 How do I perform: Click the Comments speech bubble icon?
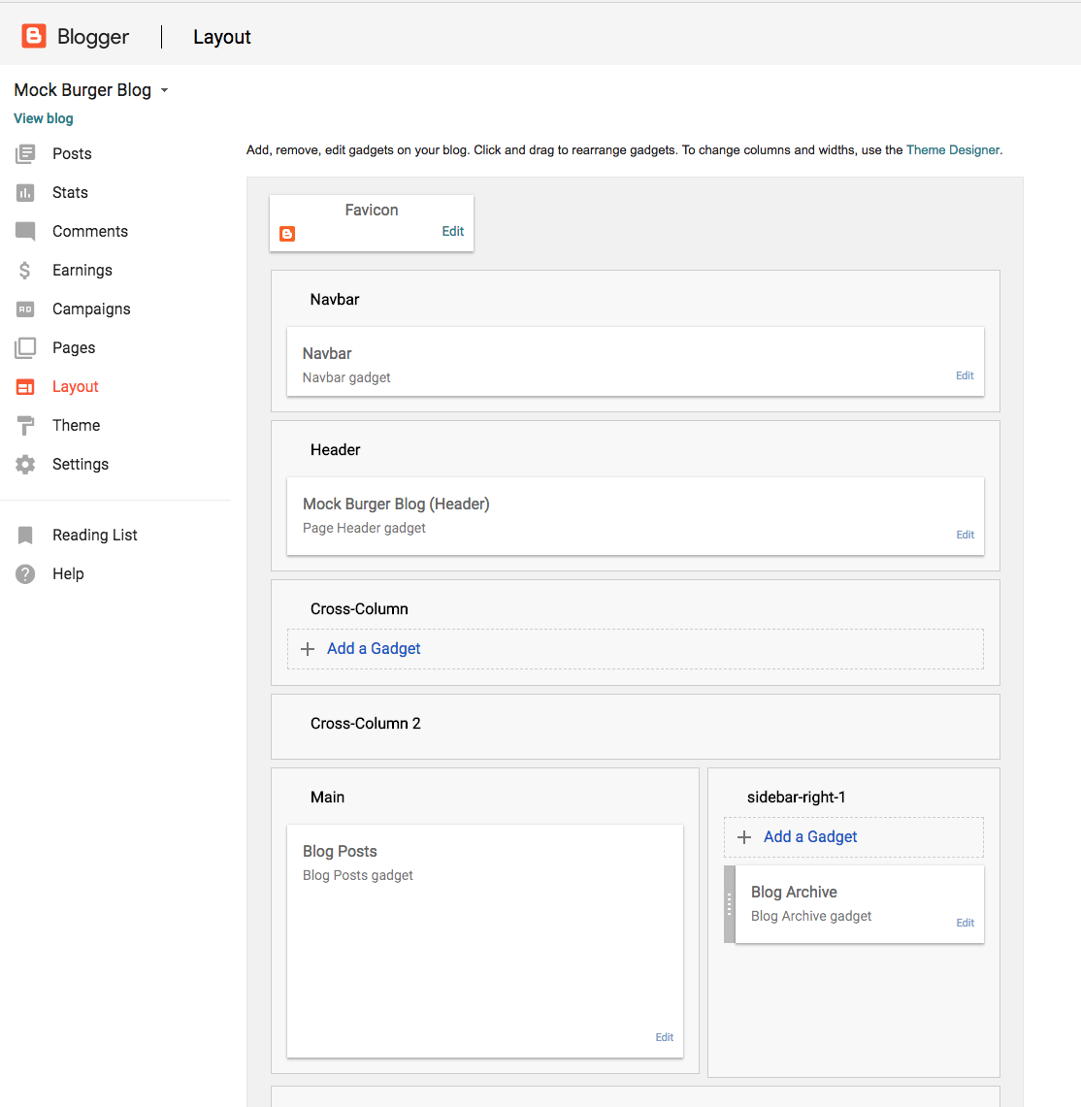click(26, 231)
